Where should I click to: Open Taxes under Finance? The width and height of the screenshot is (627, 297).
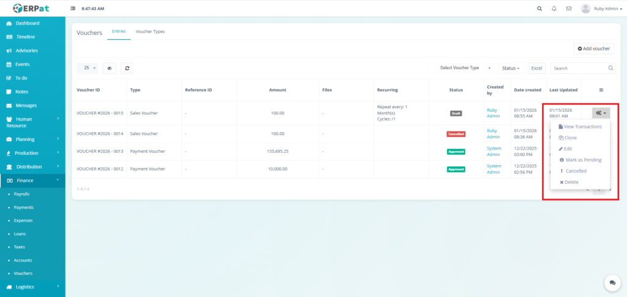coord(19,247)
